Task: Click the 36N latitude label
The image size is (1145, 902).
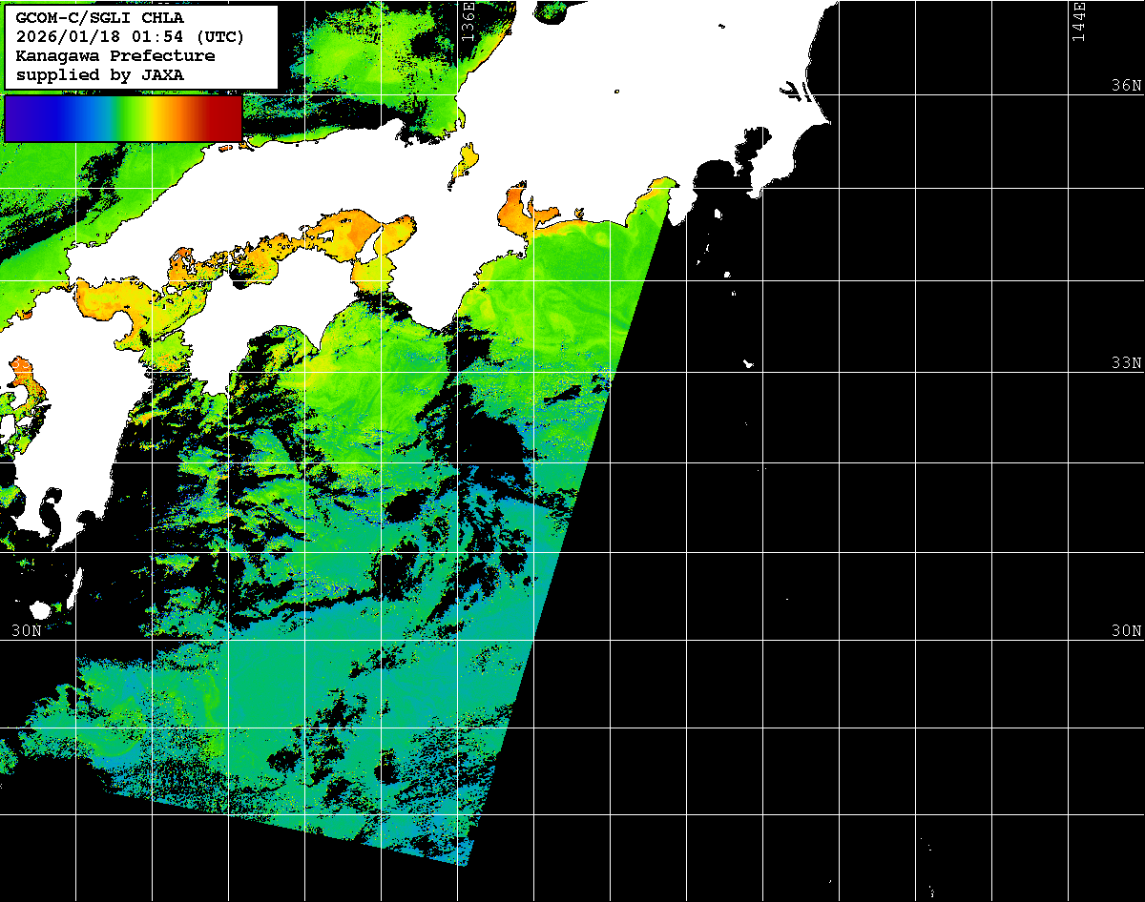Action: [1125, 86]
